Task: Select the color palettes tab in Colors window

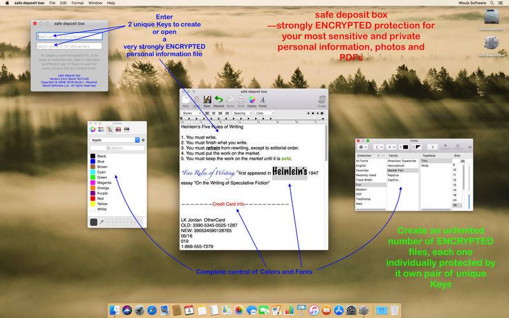Action: pyautogui.click(x=109, y=130)
